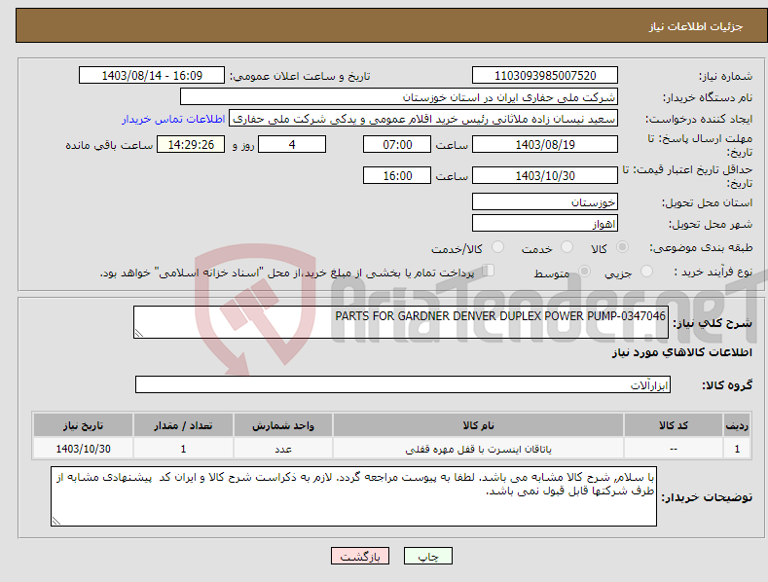Click the unit cell عدد

pos(283,449)
